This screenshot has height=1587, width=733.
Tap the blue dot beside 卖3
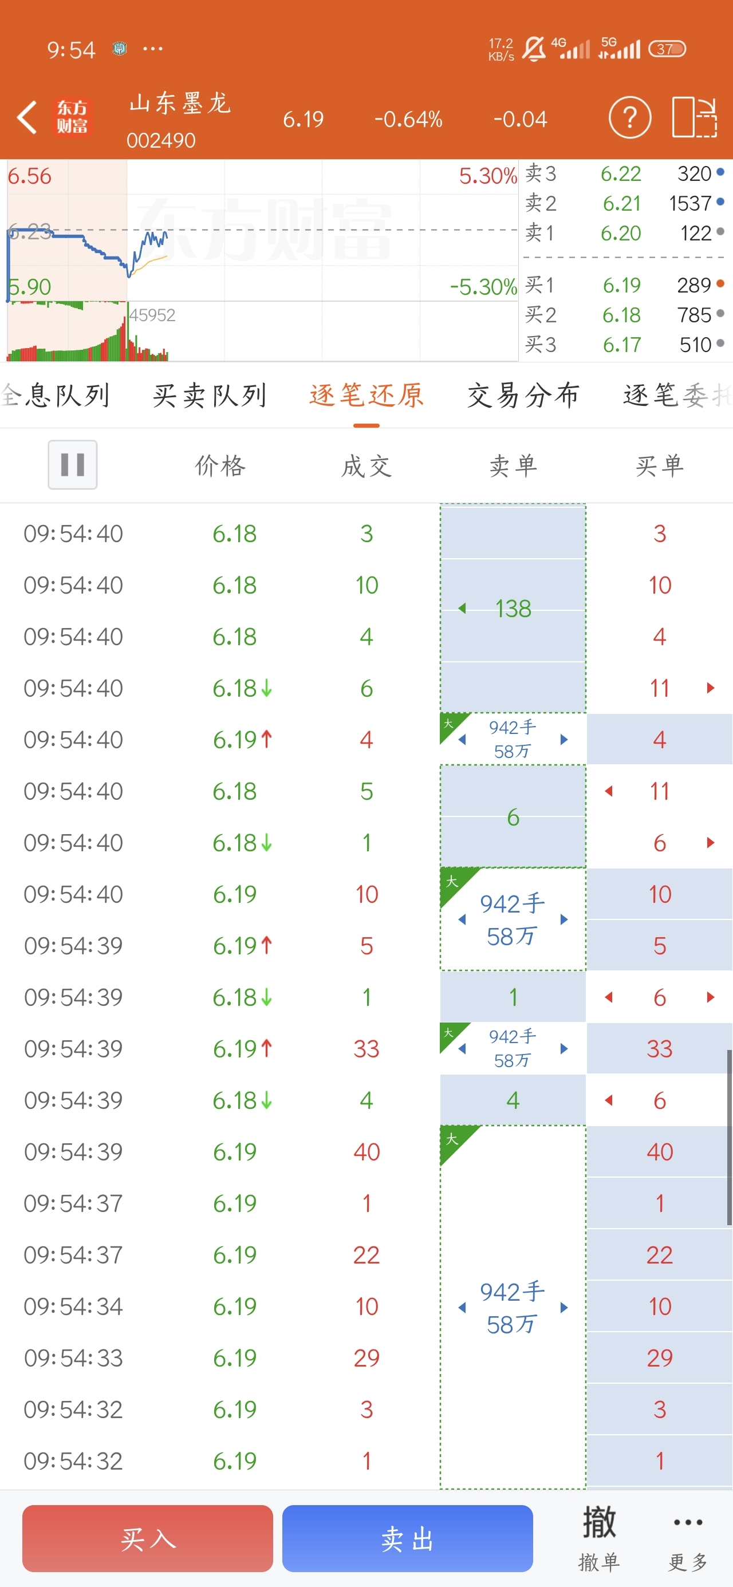tap(720, 172)
